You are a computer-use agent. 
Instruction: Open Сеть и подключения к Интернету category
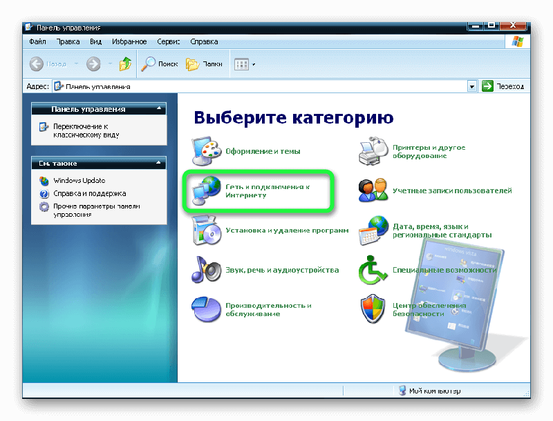coord(268,190)
